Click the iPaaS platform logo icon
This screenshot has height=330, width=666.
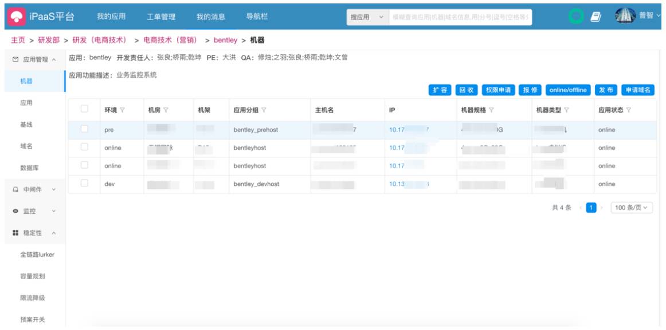point(16,17)
